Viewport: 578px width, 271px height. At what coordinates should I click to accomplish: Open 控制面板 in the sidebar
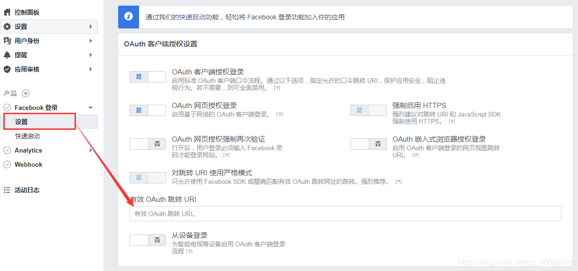pos(27,12)
